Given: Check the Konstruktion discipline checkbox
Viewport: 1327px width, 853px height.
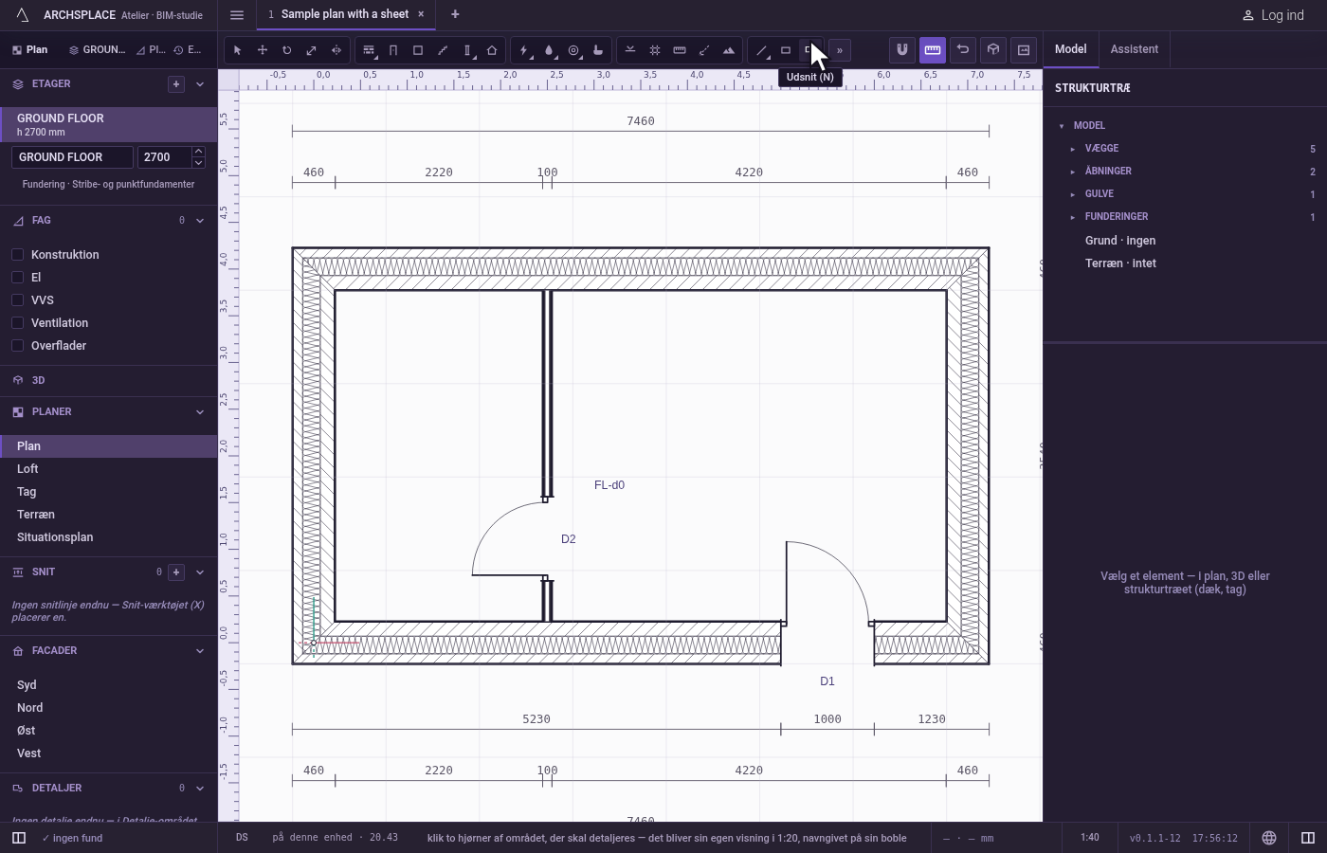Looking at the screenshot, I should [x=17, y=255].
